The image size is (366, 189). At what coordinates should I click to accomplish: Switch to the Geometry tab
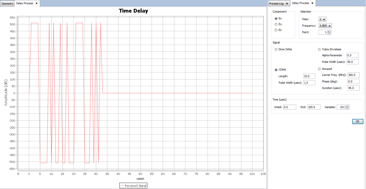pyautogui.click(x=8, y=4)
